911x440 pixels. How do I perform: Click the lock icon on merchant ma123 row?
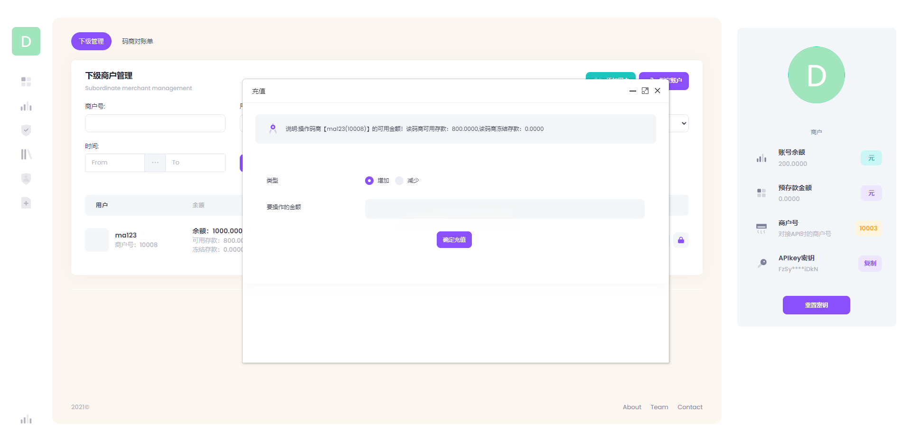(681, 240)
